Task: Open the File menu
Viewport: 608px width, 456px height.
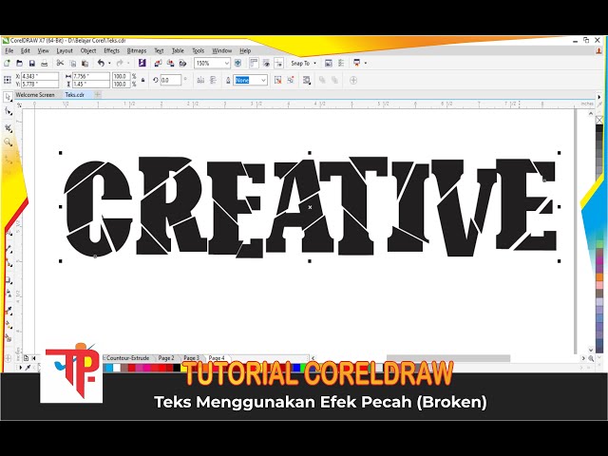Action: 9,50
